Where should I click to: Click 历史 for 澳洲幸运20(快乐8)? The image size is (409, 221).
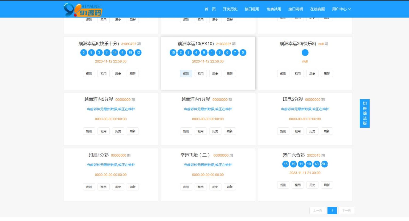pyautogui.click(x=312, y=74)
